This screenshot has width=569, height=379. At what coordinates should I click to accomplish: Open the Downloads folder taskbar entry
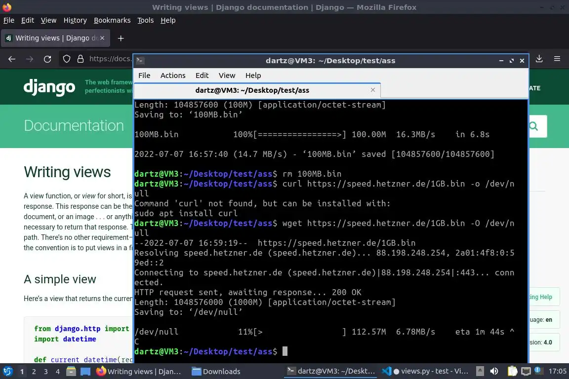point(216,372)
